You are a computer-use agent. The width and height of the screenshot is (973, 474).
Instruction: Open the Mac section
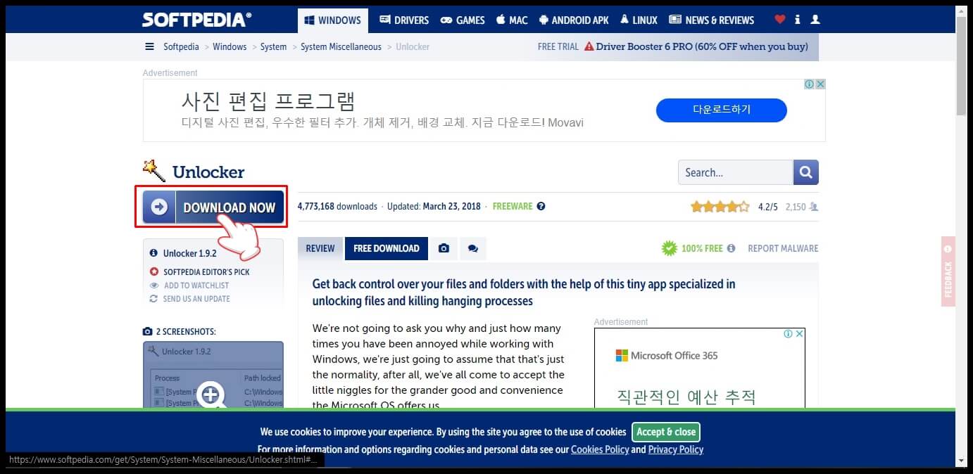[x=512, y=20]
